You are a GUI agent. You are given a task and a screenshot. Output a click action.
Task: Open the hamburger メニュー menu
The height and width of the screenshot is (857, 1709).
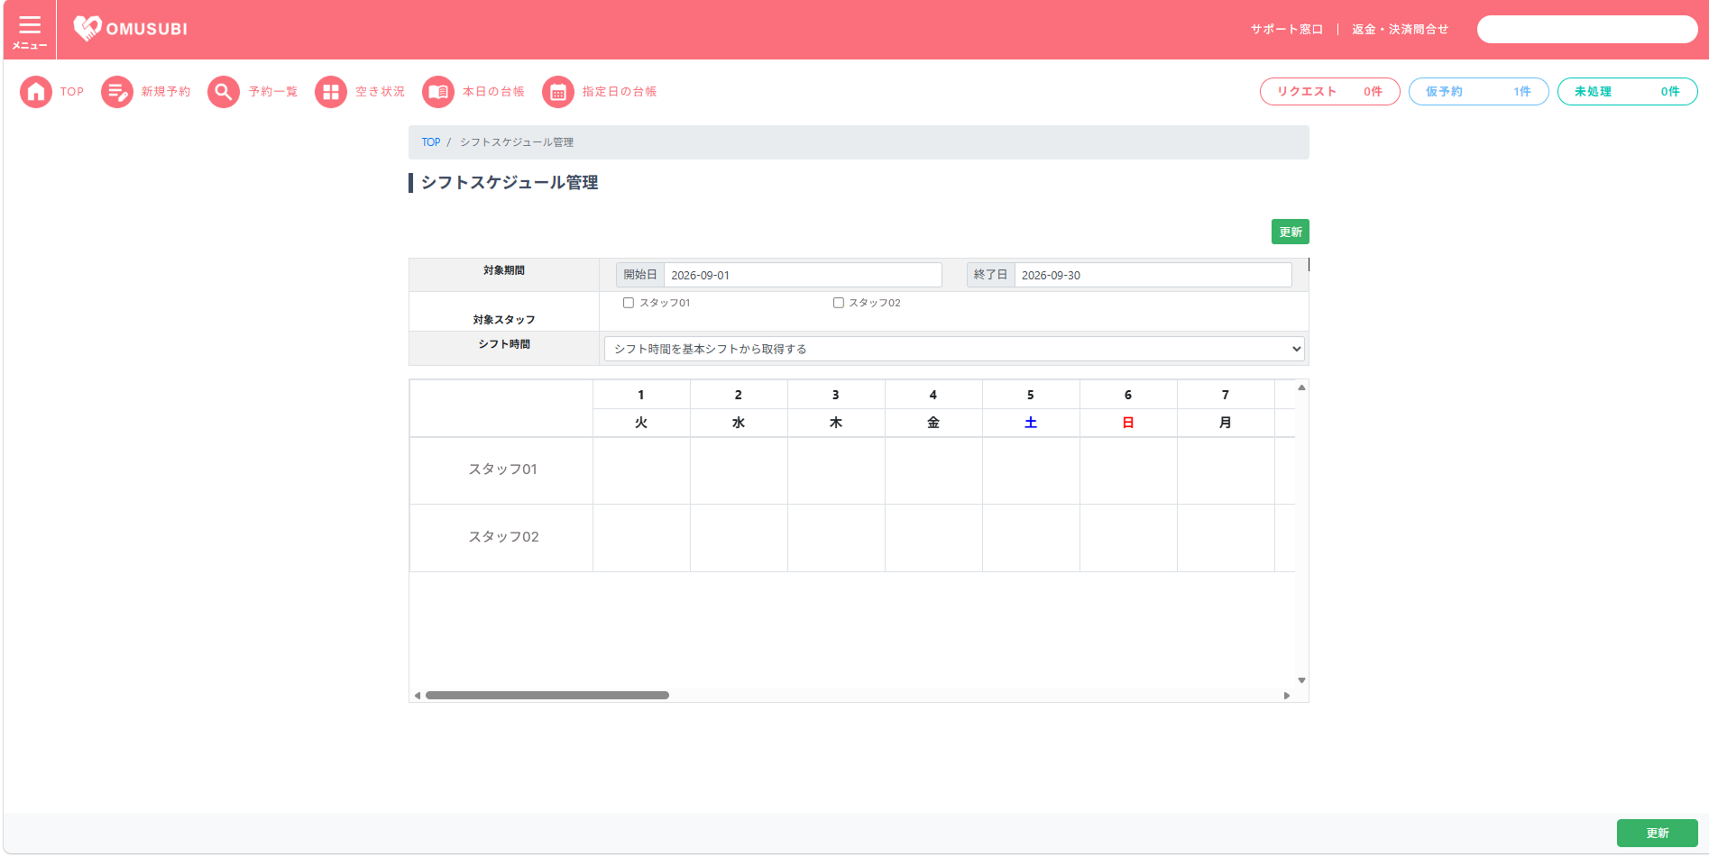30,30
